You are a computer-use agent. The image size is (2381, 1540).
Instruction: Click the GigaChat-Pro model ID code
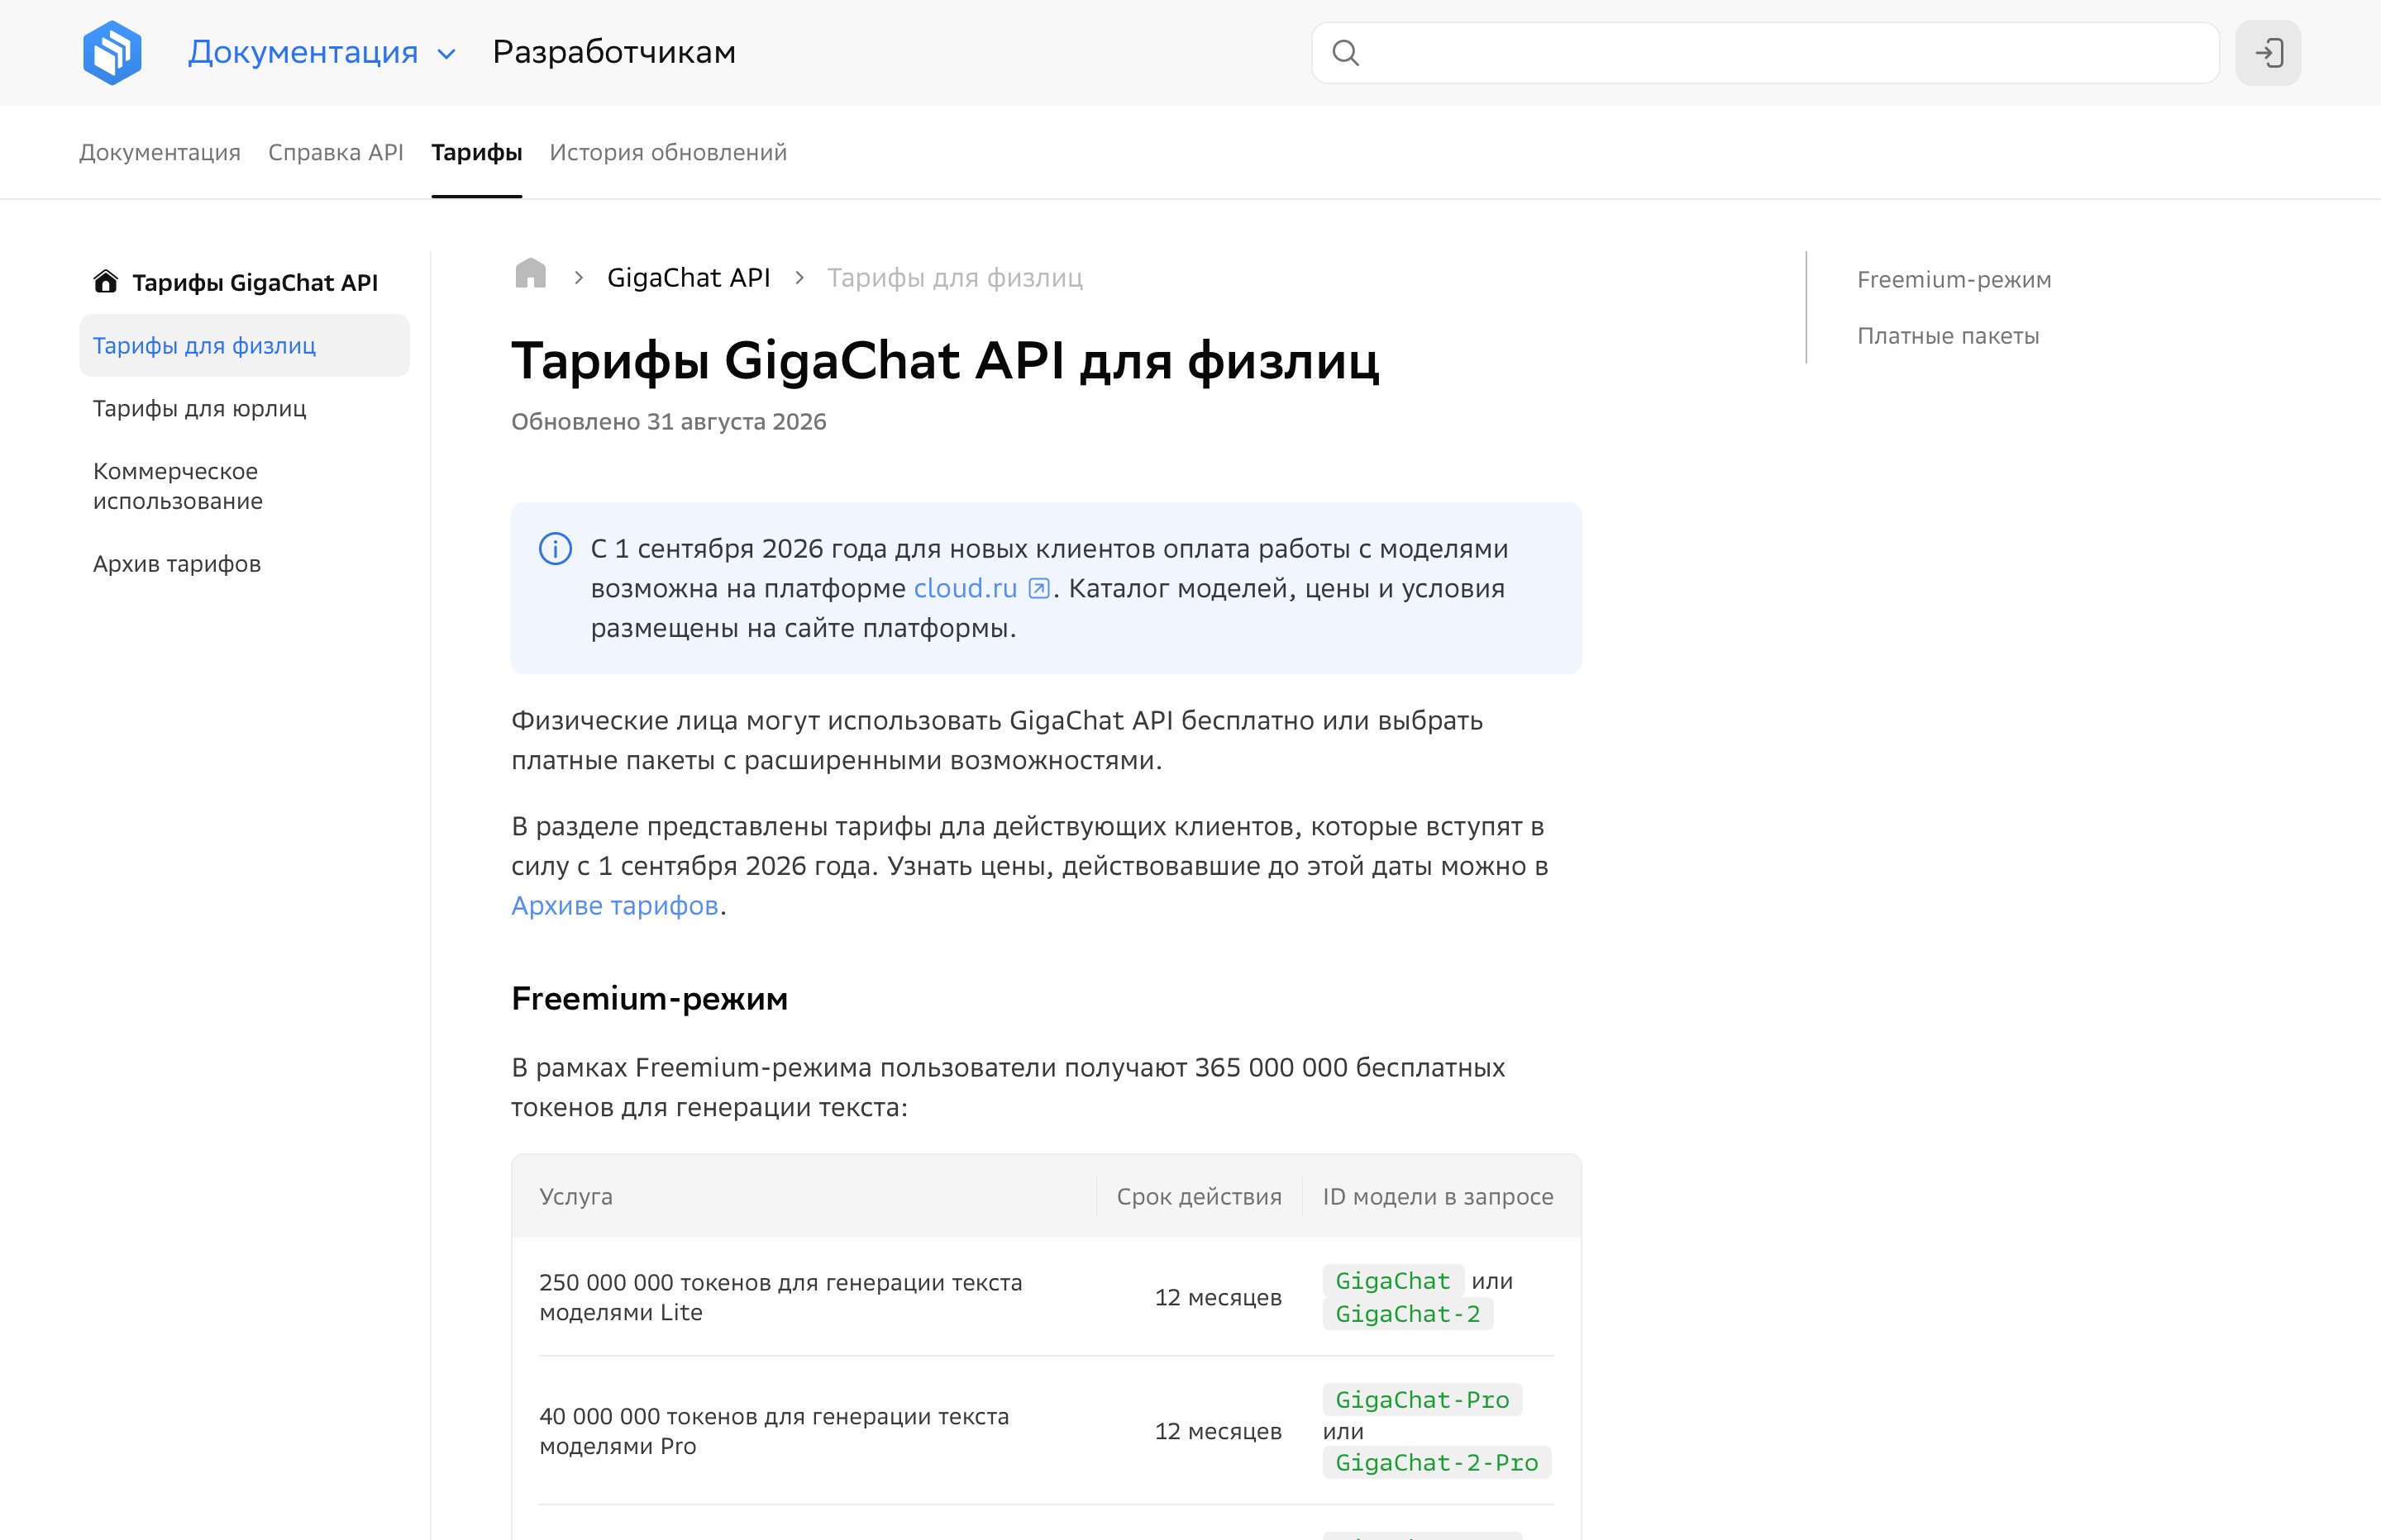coord(1422,1400)
